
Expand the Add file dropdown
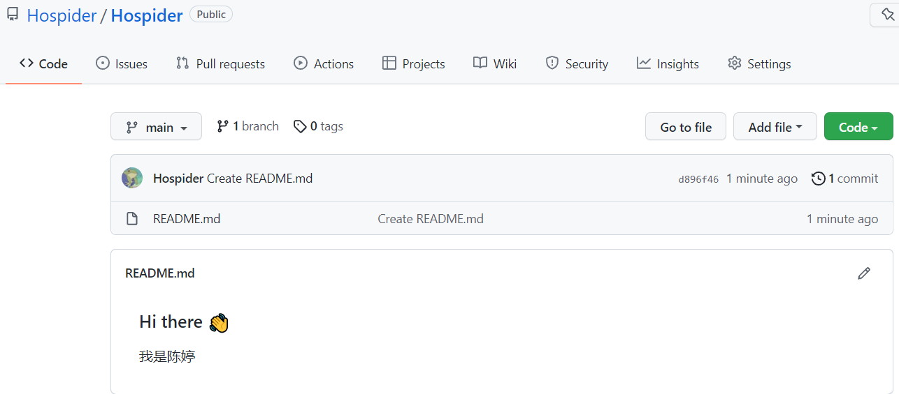pos(775,127)
